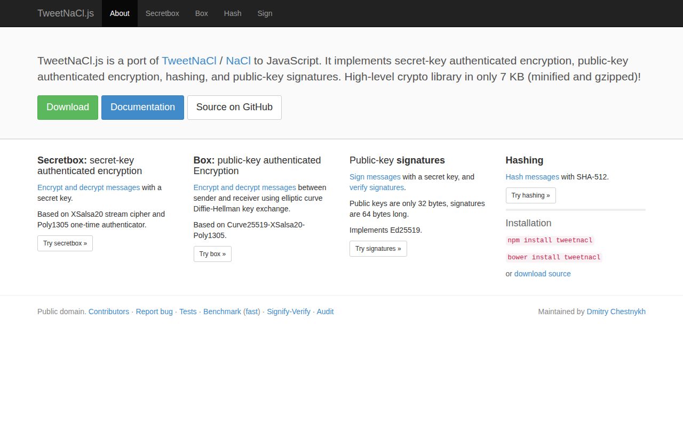683x426 pixels.
Task: Follow the NaCl link in intro
Action: point(238,61)
